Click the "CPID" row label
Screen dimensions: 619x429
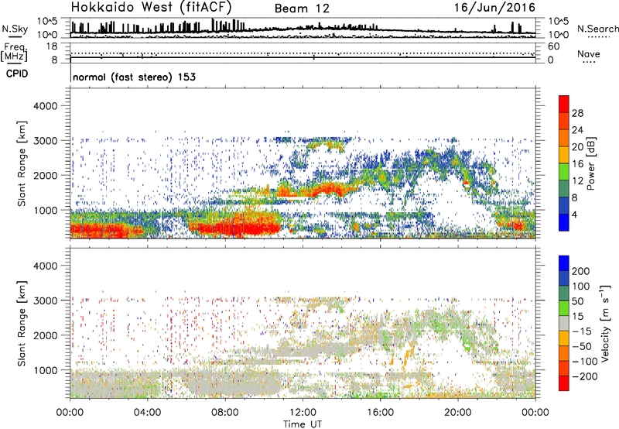(x=17, y=74)
